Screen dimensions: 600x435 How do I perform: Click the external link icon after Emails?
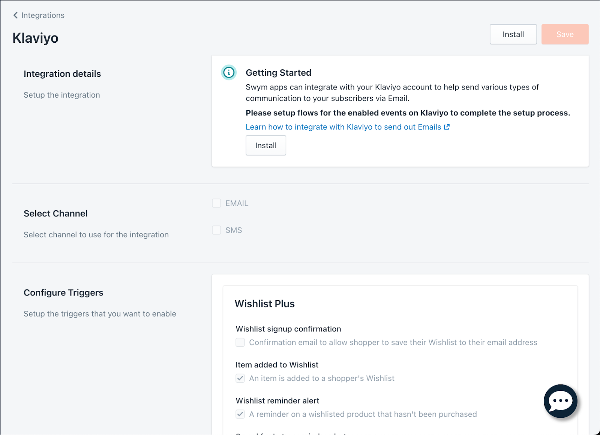tap(447, 127)
